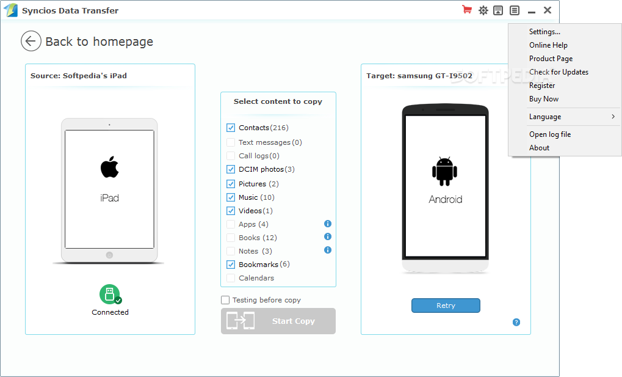This screenshot has height=377, width=622.
Task: Click the info icon next to Apps
Action: pyautogui.click(x=328, y=224)
